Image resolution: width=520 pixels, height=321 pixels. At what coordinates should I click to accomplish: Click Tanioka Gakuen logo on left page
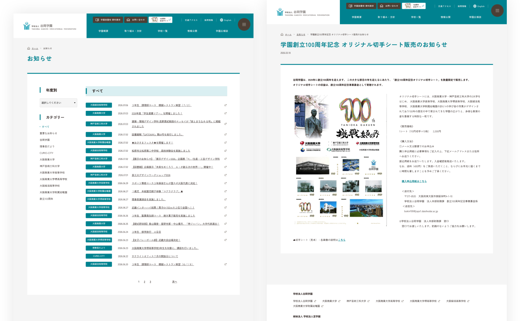pos(49,26)
